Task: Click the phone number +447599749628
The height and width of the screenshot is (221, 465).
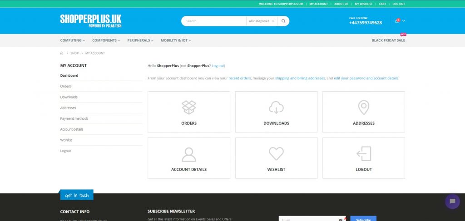Action: click(x=366, y=23)
